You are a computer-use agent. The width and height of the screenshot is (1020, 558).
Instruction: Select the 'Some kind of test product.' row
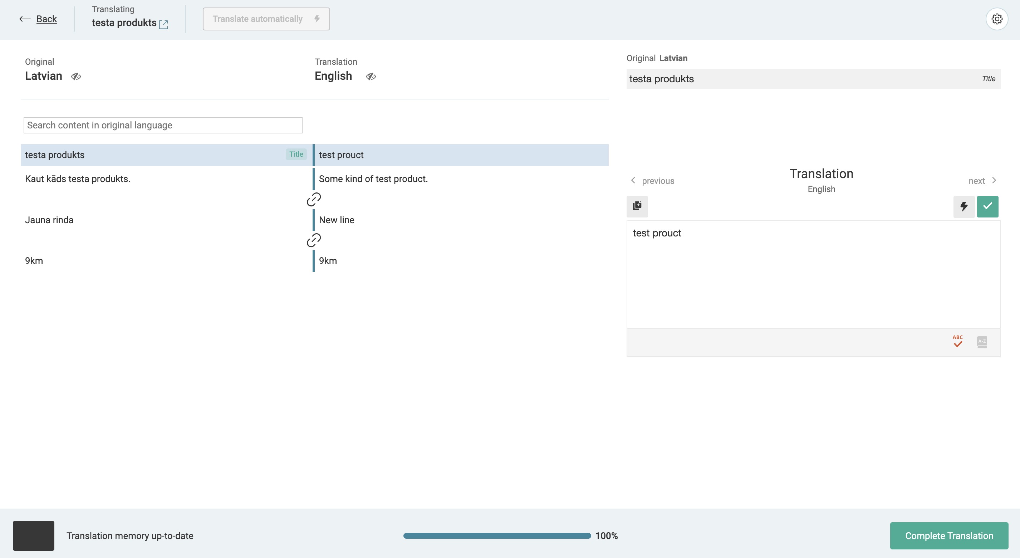pos(373,179)
